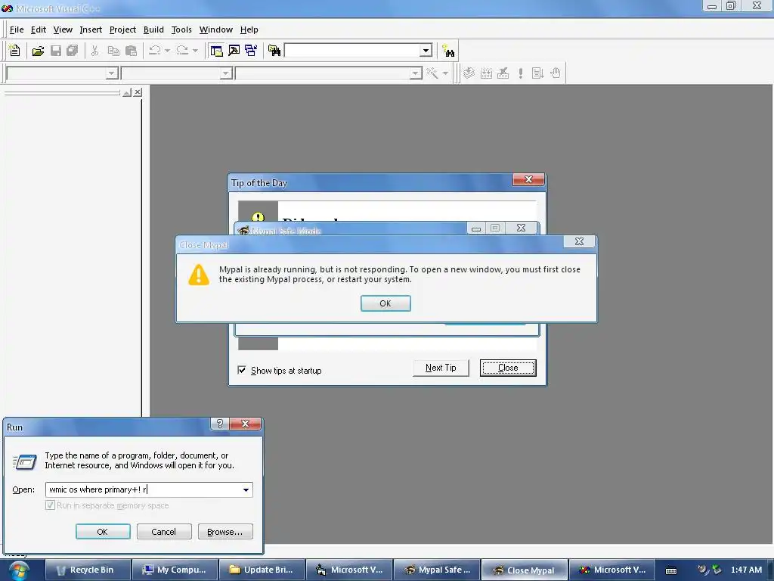Switch to Recycle Bin taskbar button
774x581 pixels.
(88, 570)
